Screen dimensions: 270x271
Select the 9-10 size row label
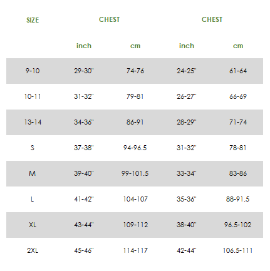(33, 71)
